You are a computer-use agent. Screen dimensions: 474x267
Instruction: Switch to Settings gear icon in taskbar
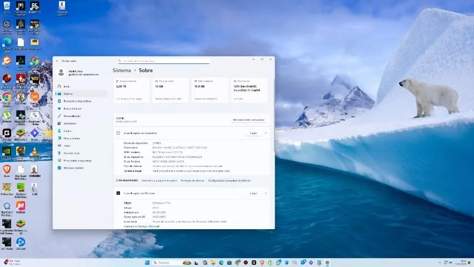(x=327, y=263)
